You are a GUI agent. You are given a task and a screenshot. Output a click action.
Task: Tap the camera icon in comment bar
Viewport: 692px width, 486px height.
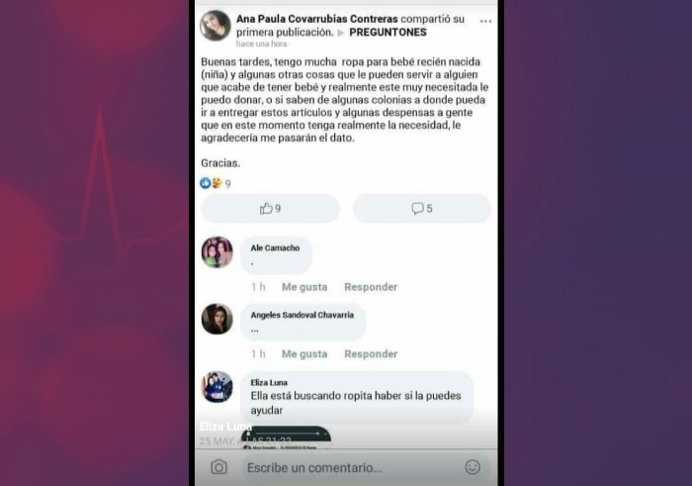[x=218, y=467]
